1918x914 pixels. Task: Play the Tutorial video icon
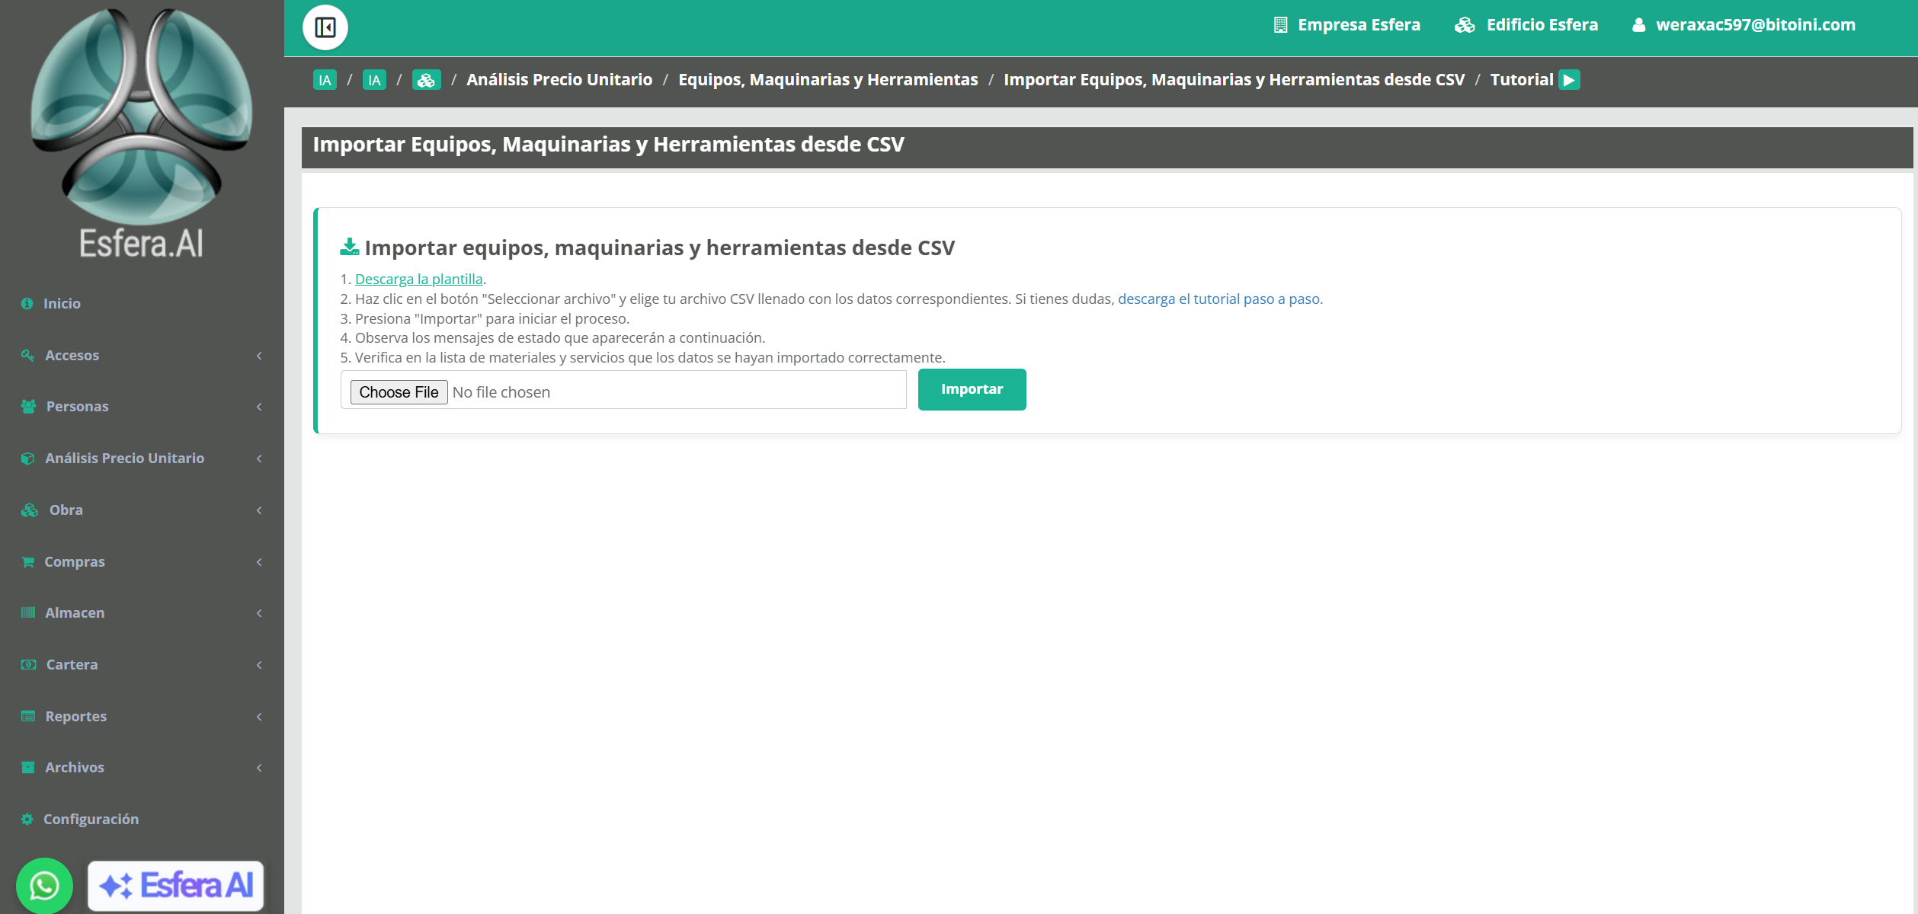click(1569, 80)
